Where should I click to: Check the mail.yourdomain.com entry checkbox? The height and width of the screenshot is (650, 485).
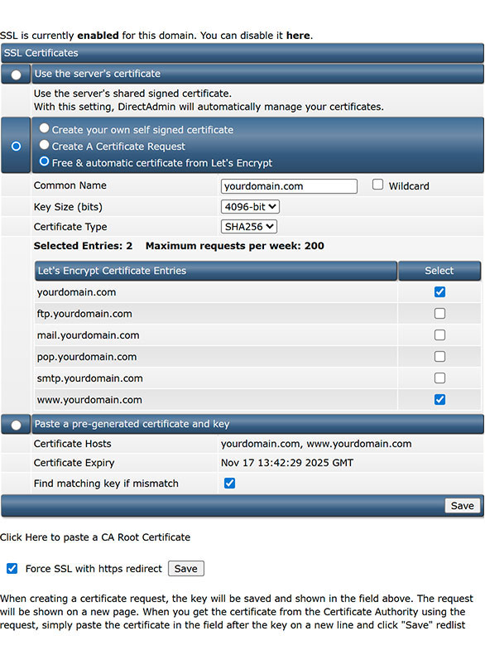(x=439, y=335)
